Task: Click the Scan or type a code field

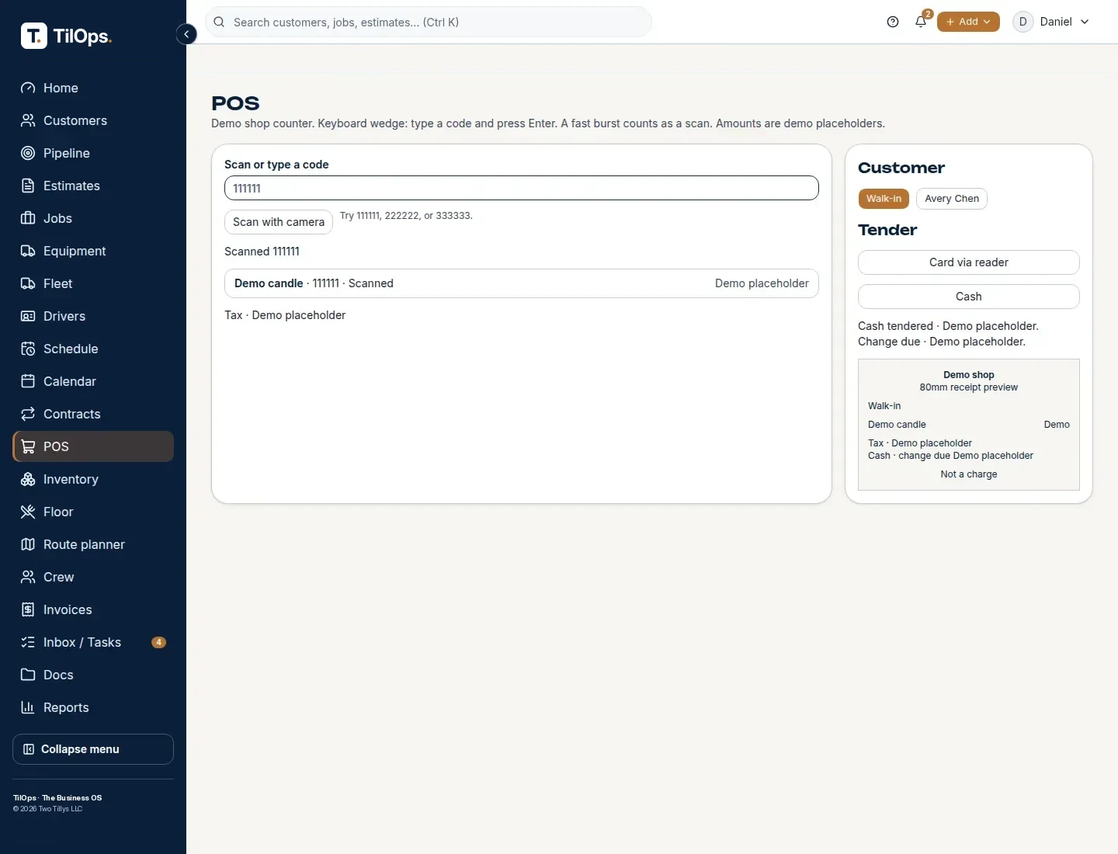Action: [522, 188]
